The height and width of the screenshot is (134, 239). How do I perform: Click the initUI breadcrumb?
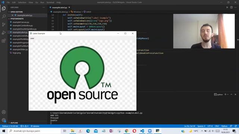coord(89,12)
